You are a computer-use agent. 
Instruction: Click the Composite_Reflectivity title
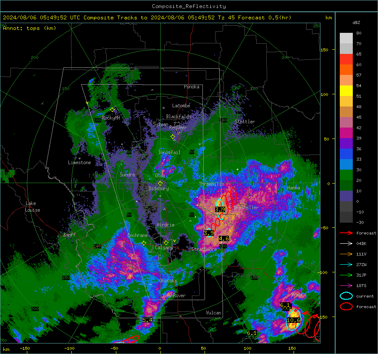click(189, 6)
